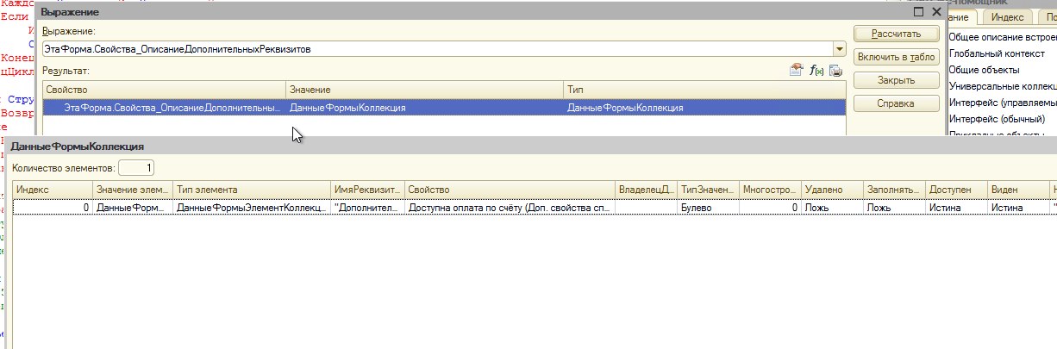Click the Доступен column header

[957, 189]
